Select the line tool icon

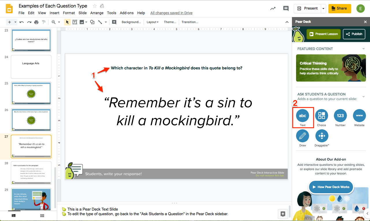pyautogui.click(x=100, y=22)
